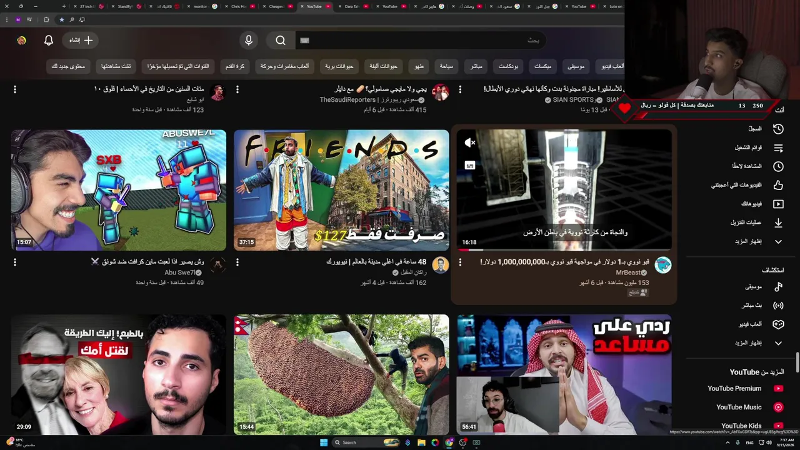Unmute the MrBeast video preview
Screen dimensions: 800x450
(x=470, y=142)
